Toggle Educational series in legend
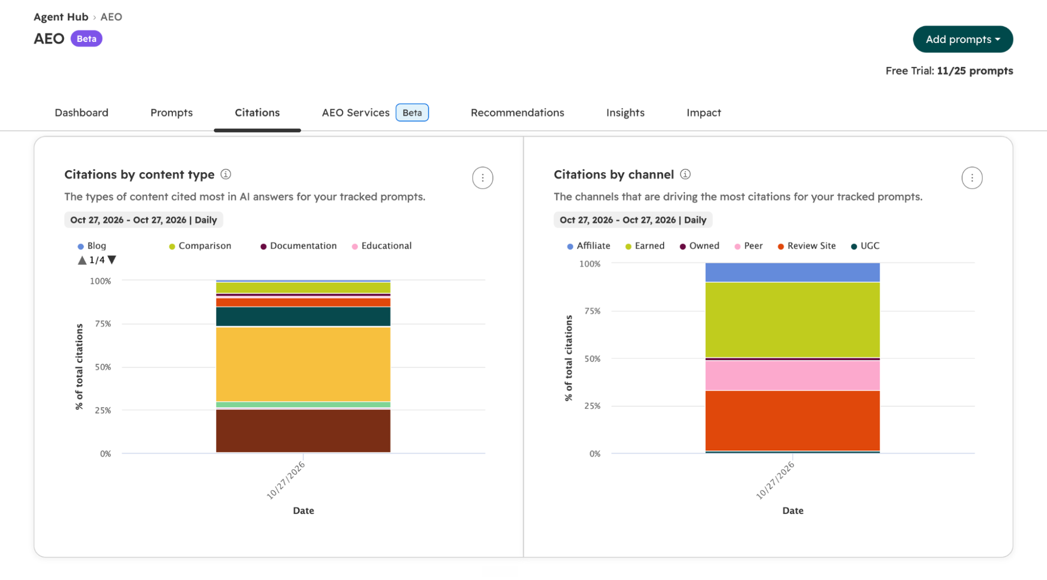Screen dimensions: 1047x580 click(382, 246)
